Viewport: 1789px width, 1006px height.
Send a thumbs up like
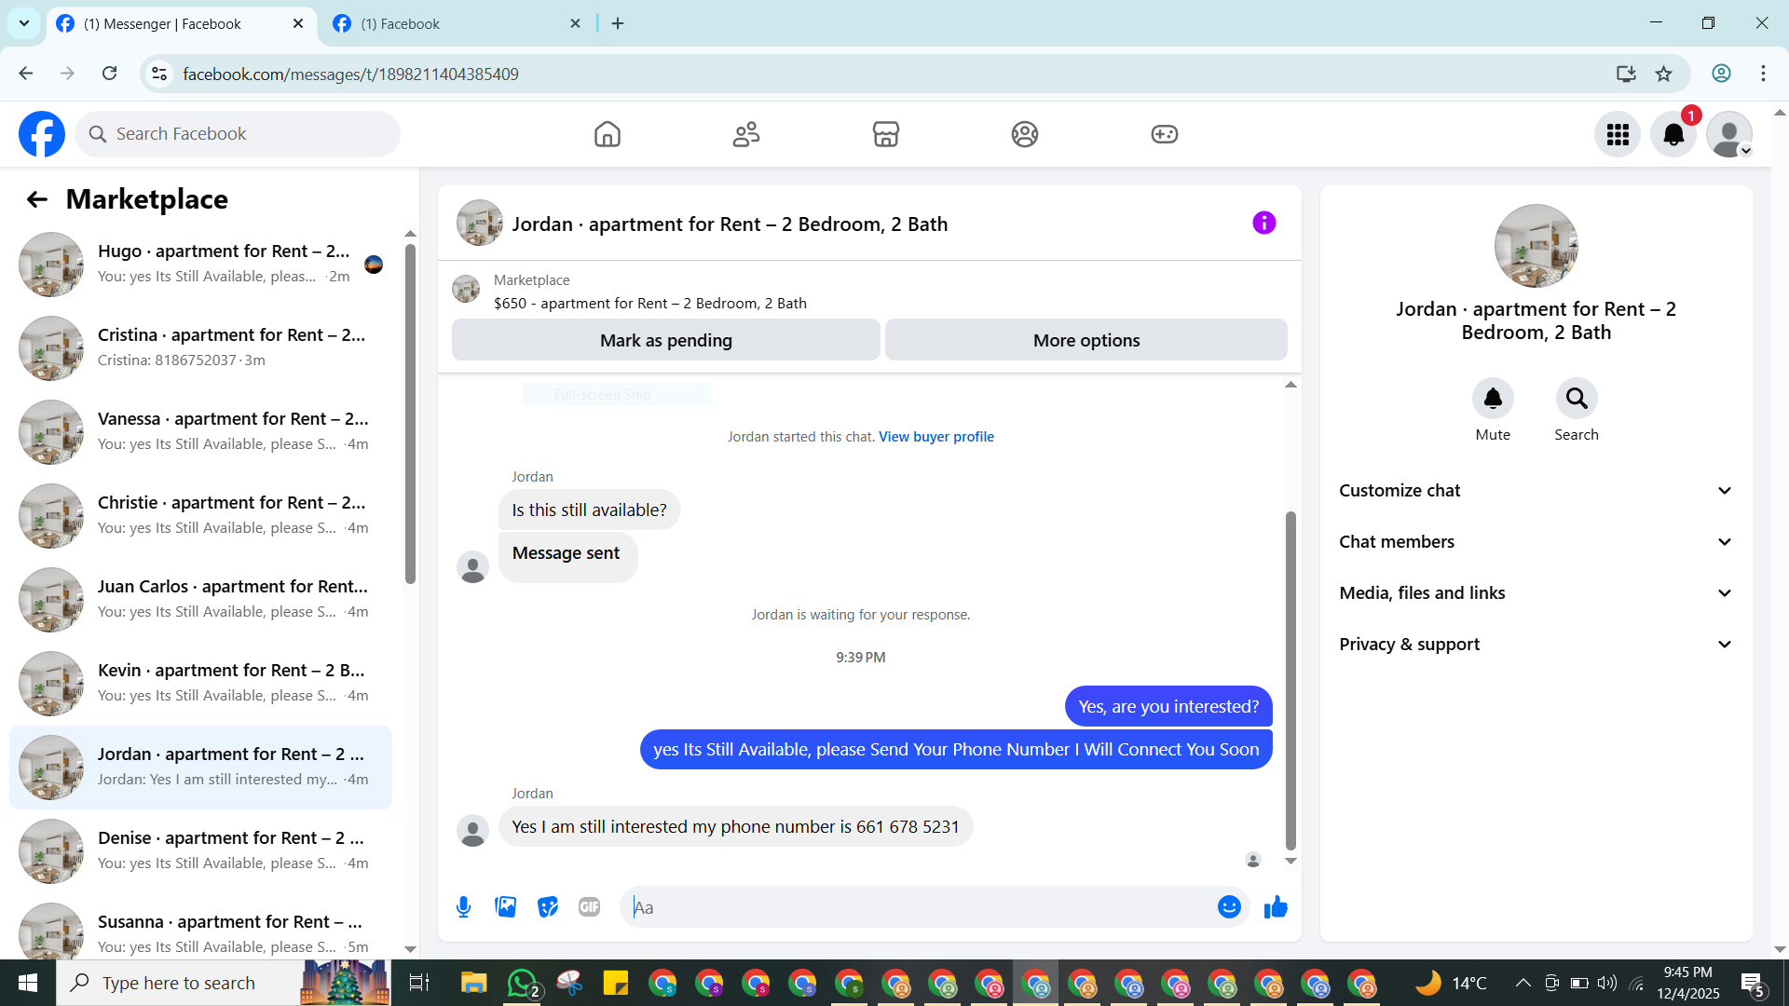(1276, 906)
